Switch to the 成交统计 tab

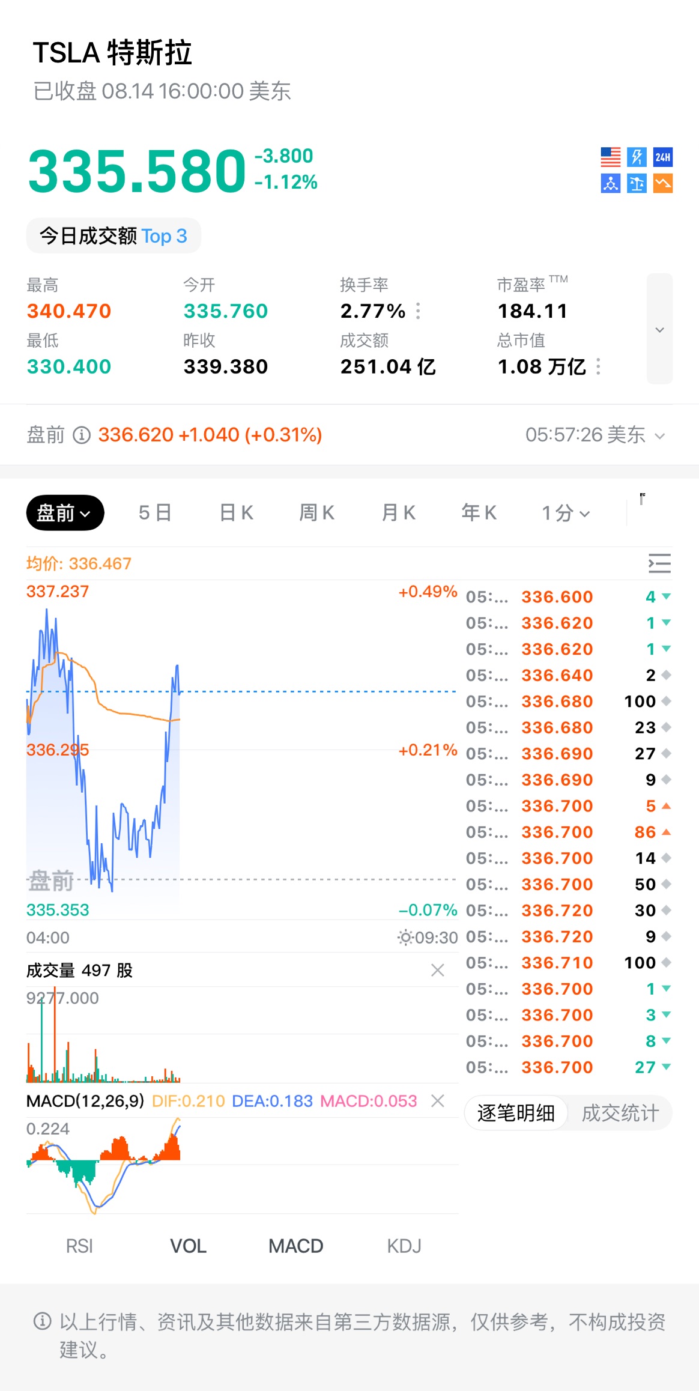(620, 1113)
